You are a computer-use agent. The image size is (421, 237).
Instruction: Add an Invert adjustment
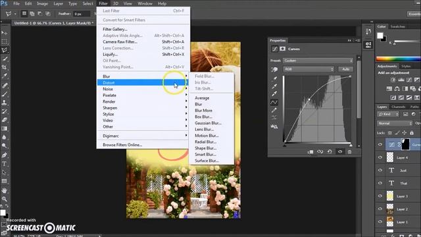pyautogui.click(x=393, y=97)
